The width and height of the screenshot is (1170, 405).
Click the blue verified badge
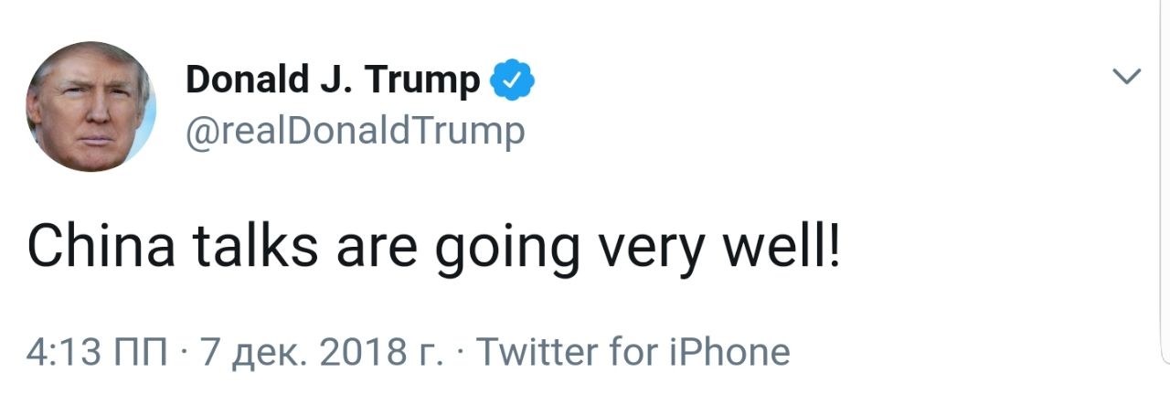[513, 81]
